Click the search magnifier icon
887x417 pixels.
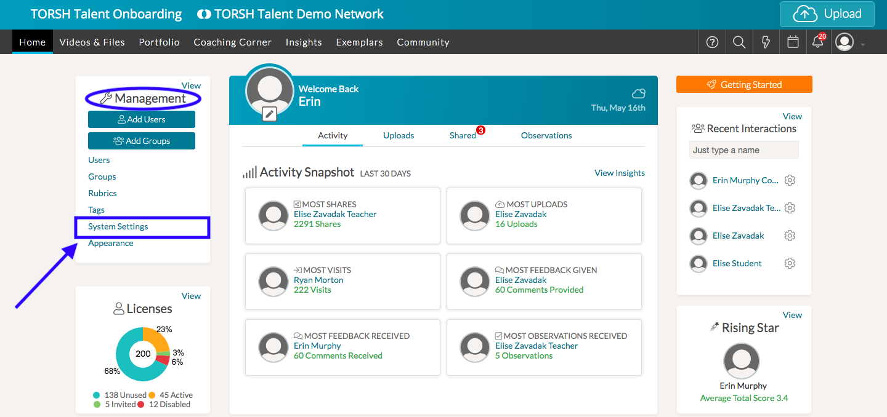click(739, 42)
